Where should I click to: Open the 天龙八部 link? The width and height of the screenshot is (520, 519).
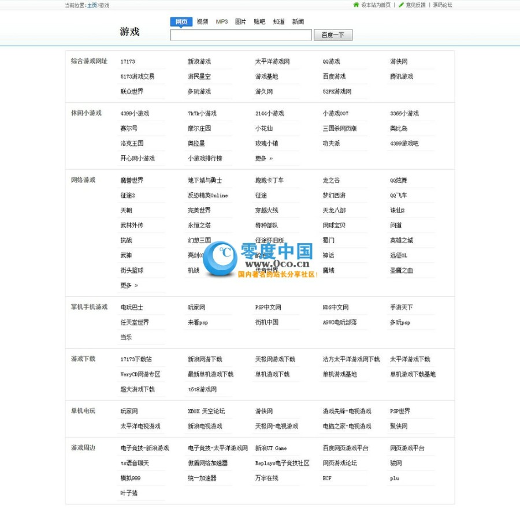334,211
